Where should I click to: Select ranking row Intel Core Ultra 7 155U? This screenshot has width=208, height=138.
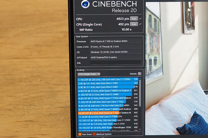coord(108,102)
